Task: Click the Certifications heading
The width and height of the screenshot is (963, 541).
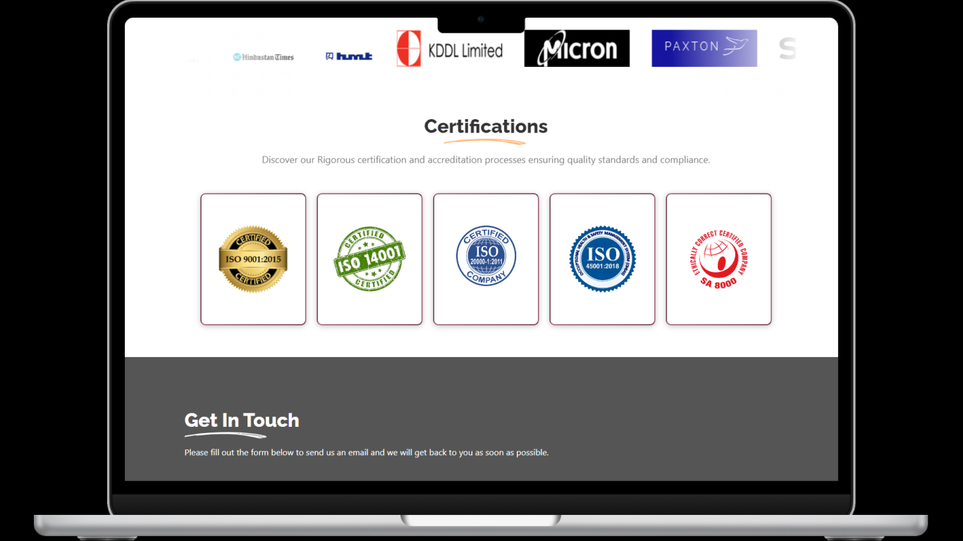Action: (486, 126)
